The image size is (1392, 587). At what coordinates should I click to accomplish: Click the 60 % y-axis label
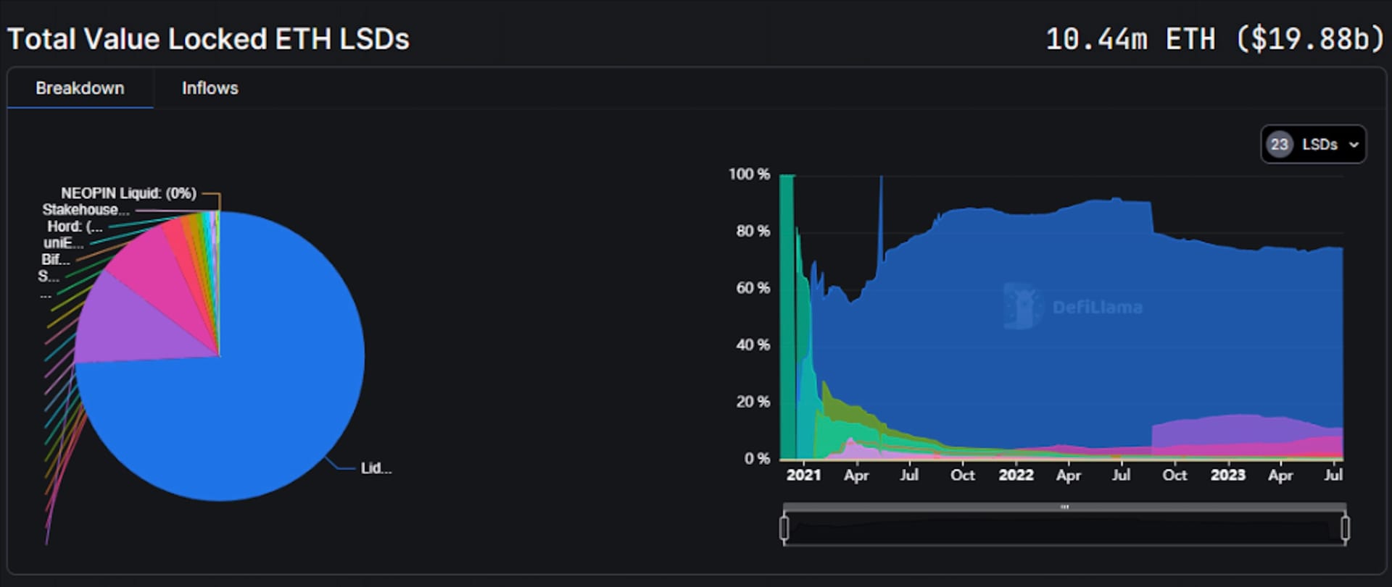[753, 288]
